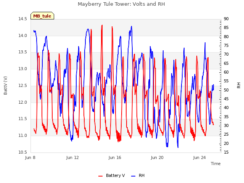The width and height of the screenshot is (244, 183).
Task: Click the 40 RH tick label
Action: (226, 108)
